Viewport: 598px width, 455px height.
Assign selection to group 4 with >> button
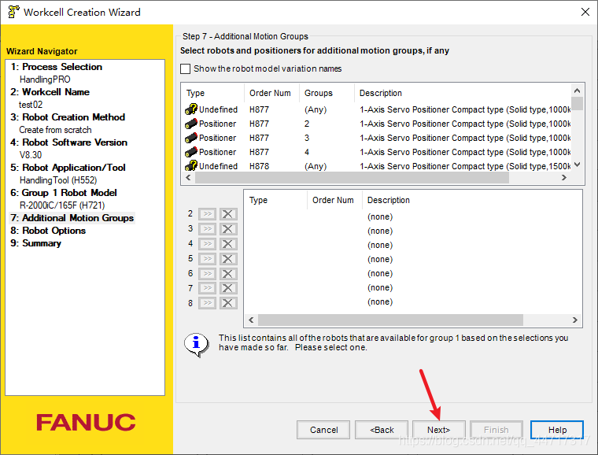point(208,244)
